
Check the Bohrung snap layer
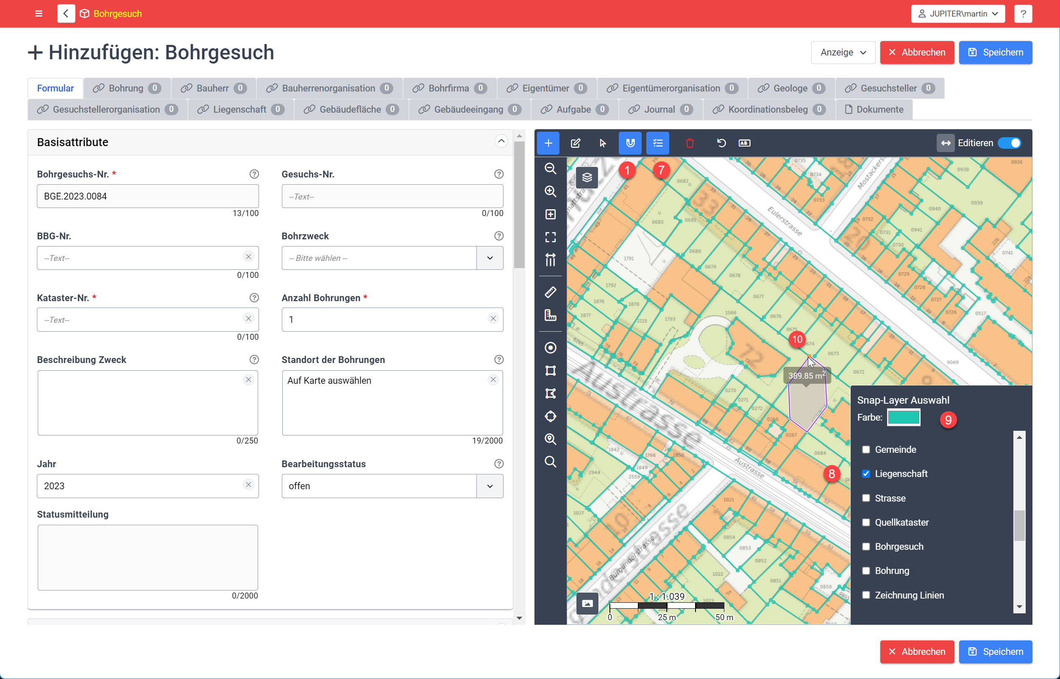tap(866, 571)
